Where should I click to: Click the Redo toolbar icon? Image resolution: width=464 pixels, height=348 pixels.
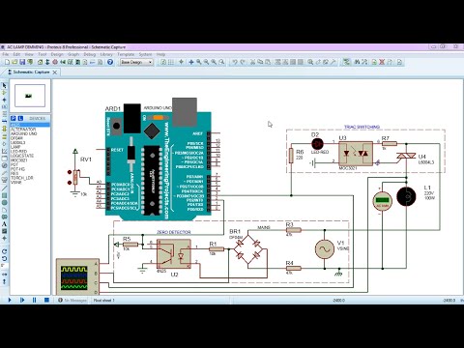[x=243, y=62]
